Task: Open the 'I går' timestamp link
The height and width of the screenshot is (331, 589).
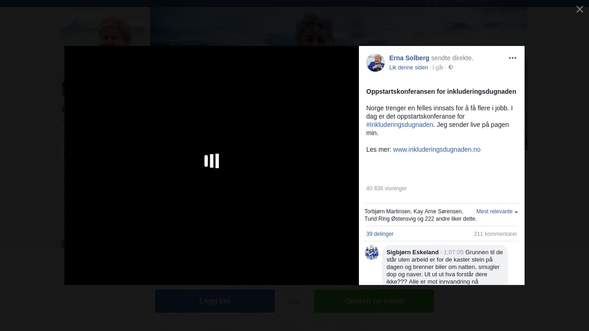Action: tap(438, 68)
